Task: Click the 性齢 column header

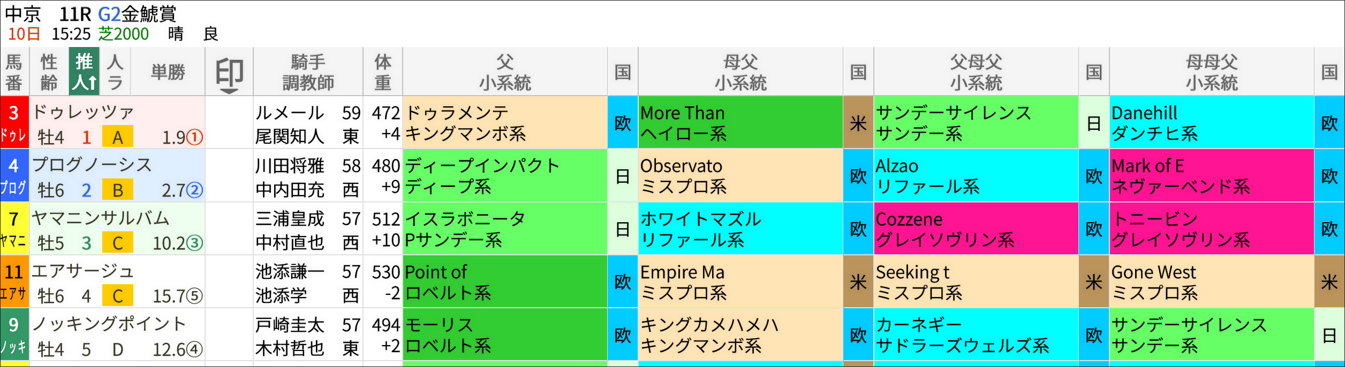Action: coord(49,72)
